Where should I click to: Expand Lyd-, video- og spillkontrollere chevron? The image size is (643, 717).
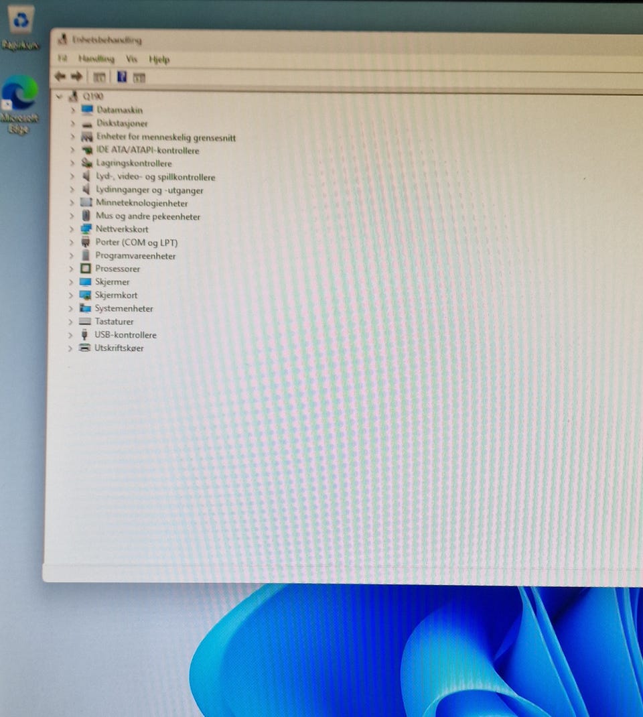coord(72,176)
